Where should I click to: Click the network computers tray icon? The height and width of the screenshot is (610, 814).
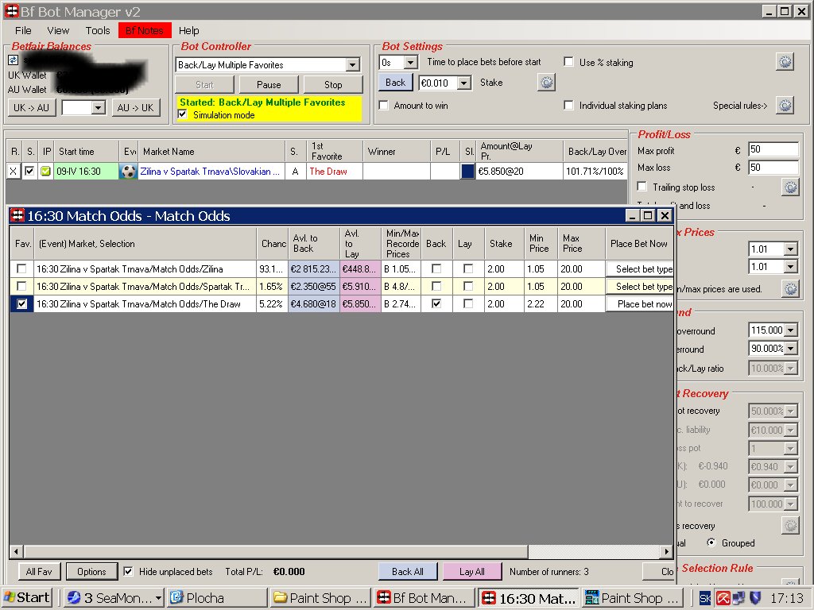738,598
